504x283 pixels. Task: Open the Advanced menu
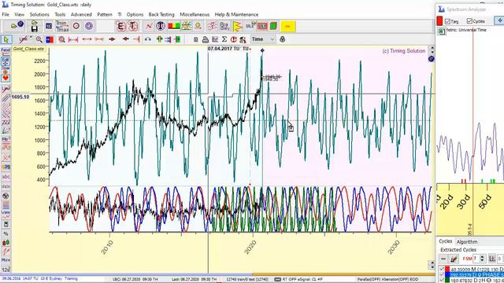click(x=81, y=14)
